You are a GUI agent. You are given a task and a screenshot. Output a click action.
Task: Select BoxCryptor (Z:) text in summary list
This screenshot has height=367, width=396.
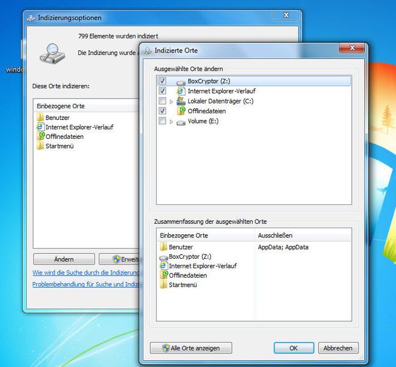coord(190,256)
